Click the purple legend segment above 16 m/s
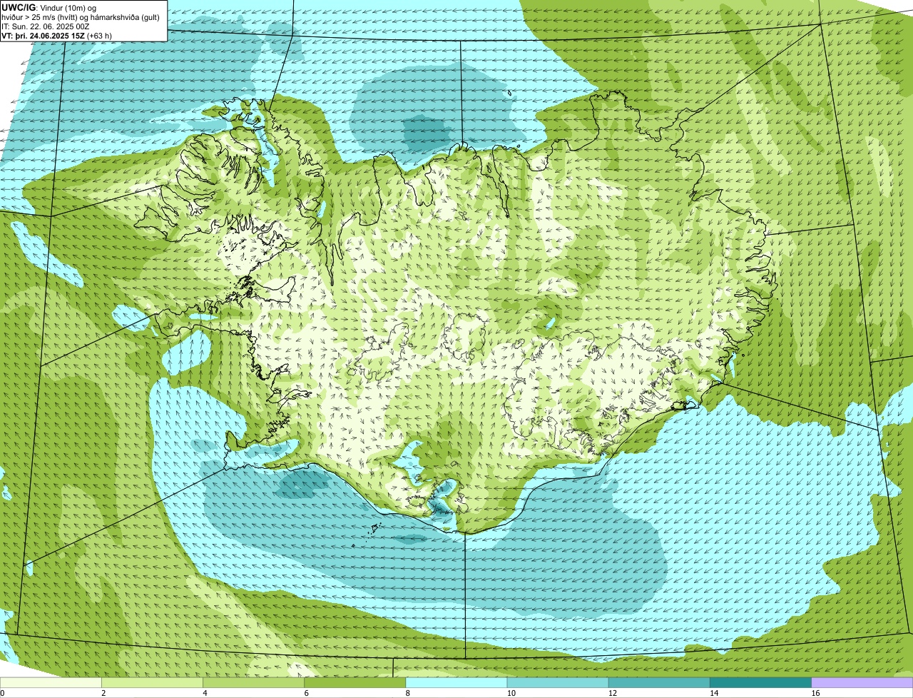This screenshot has height=698, width=913. pyautogui.click(x=862, y=682)
